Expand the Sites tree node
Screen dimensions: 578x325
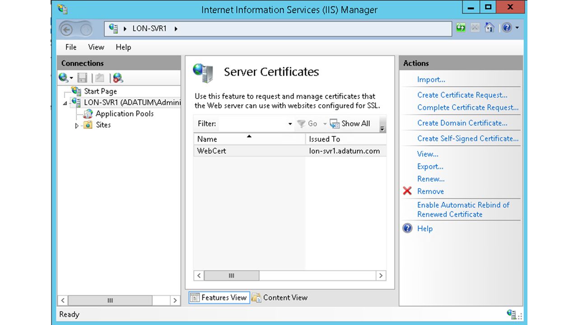(77, 125)
